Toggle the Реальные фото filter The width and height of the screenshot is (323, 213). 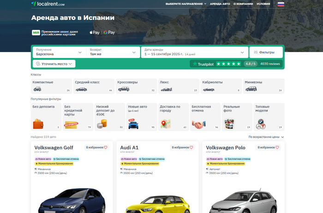tap(237, 117)
